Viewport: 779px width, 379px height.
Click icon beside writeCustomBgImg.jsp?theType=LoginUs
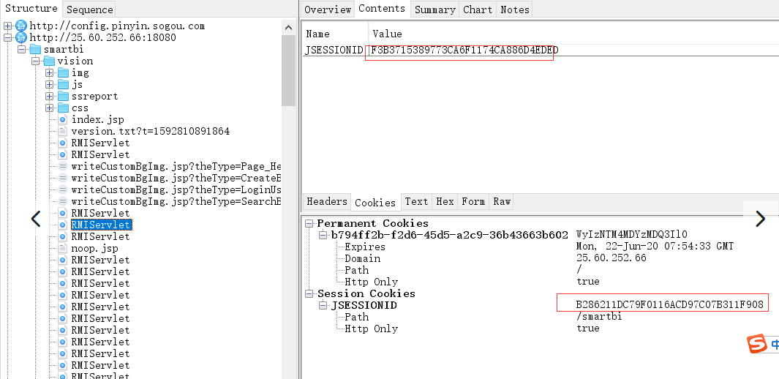63,189
